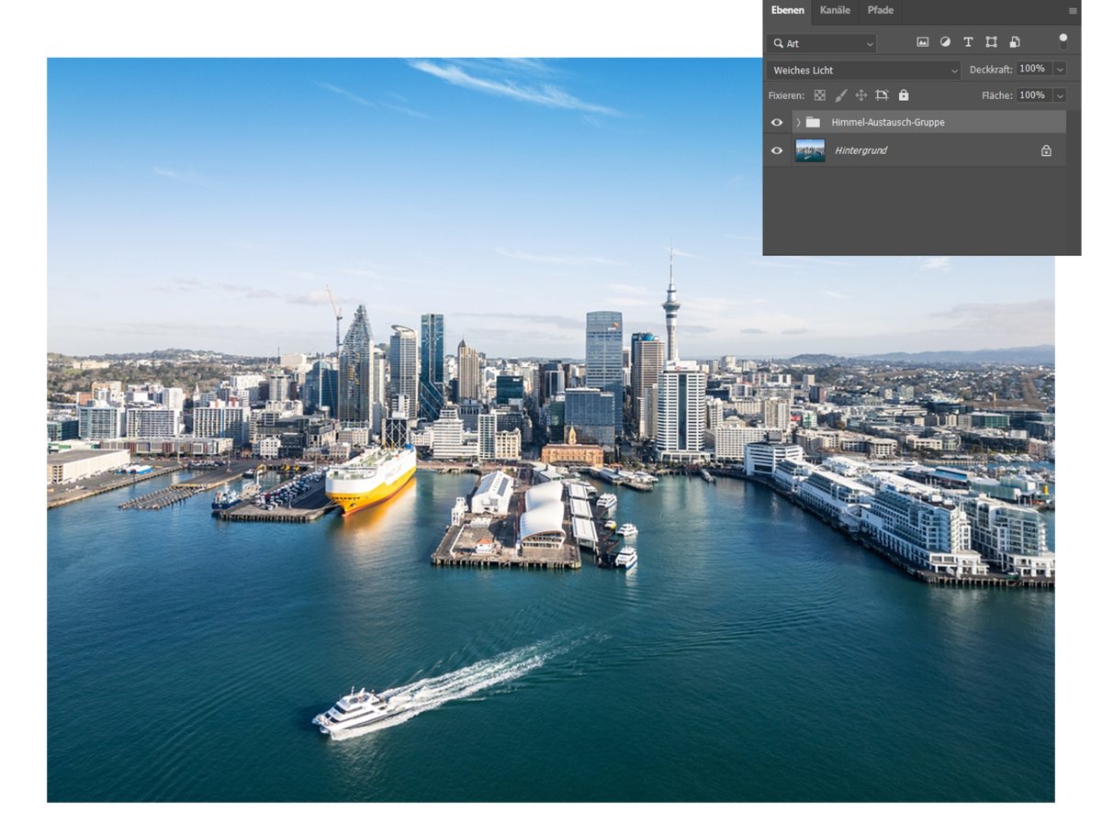Filter for smart objects in the Layers panel
Screen dimensions: 1102x822
pos(1014,41)
